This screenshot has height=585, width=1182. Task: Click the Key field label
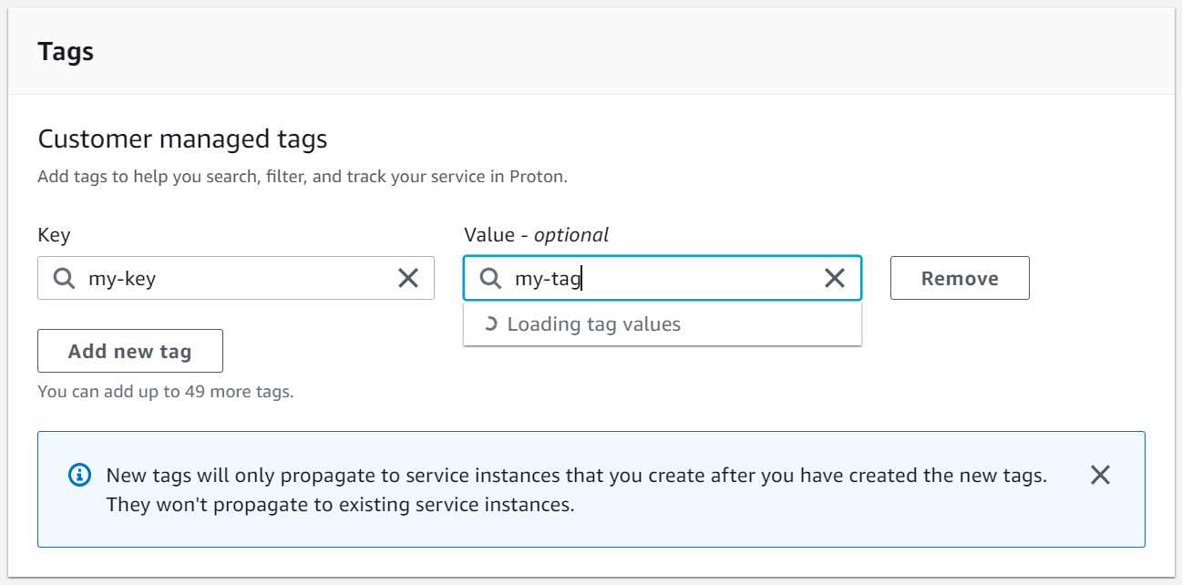[55, 235]
